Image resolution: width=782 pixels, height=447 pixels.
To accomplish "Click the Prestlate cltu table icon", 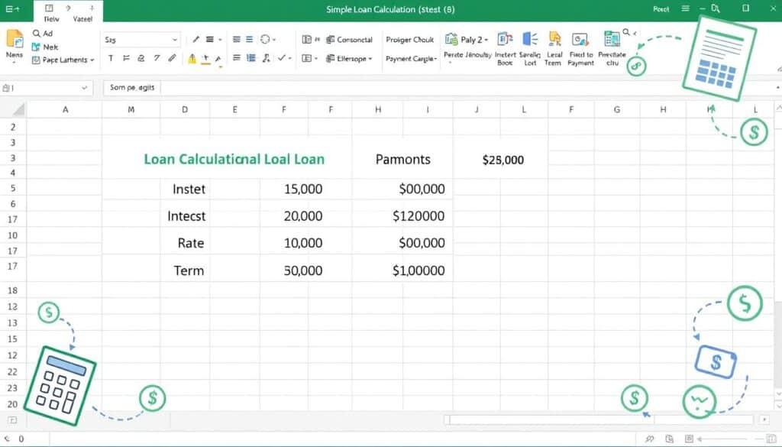I will tap(612, 39).
